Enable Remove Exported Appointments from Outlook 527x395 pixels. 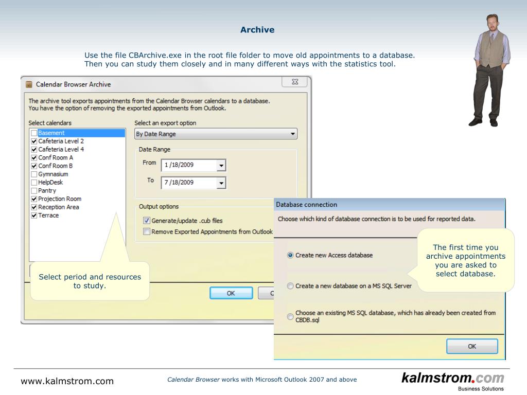[147, 232]
